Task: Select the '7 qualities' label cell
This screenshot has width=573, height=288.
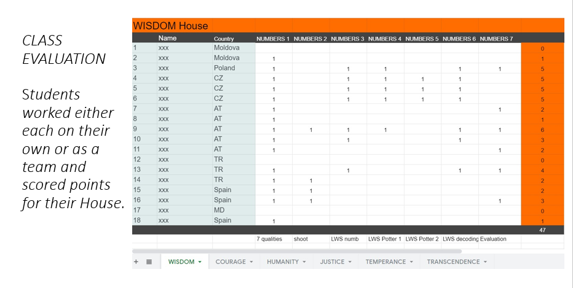Action: pyautogui.click(x=269, y=239)
